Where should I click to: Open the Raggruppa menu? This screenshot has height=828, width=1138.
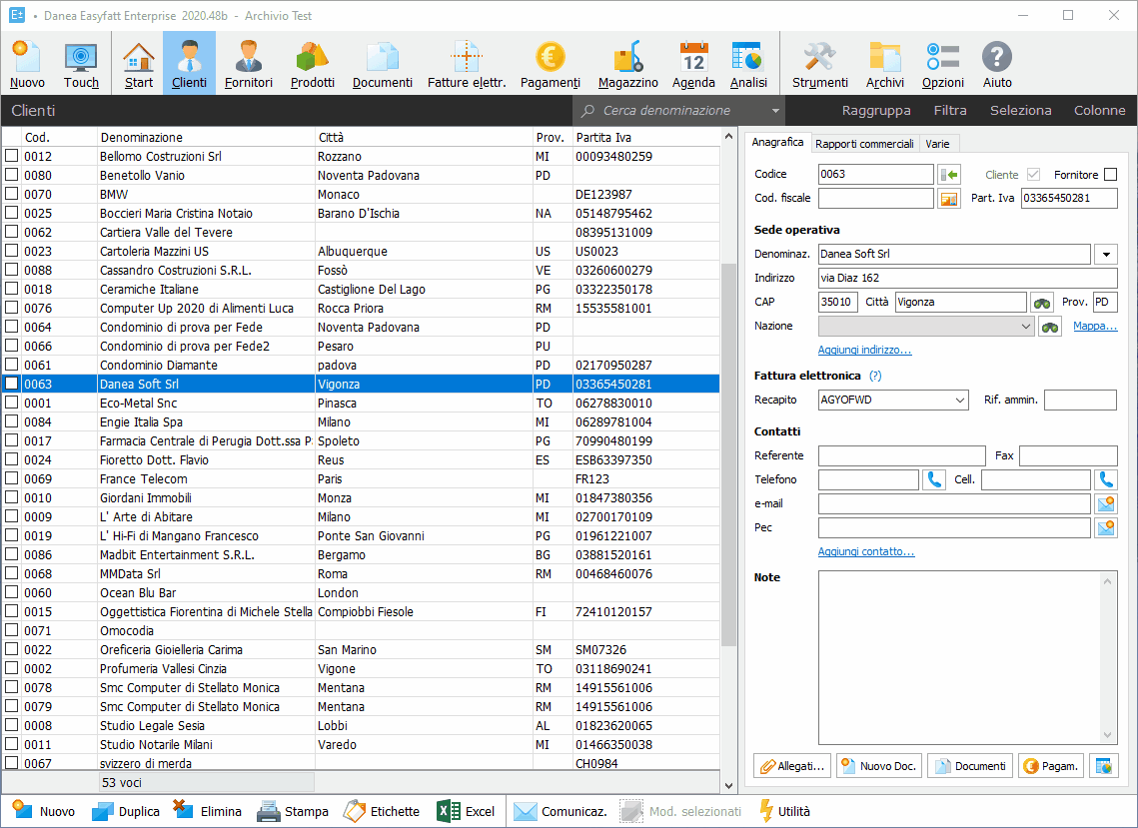pyautogui.click(x=876, y=110)
